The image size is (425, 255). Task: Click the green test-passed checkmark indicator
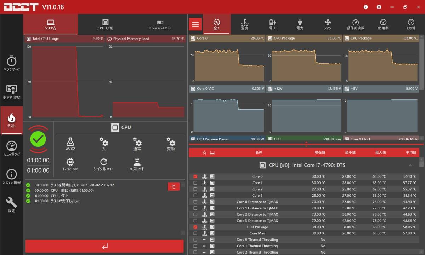(38, 139)
